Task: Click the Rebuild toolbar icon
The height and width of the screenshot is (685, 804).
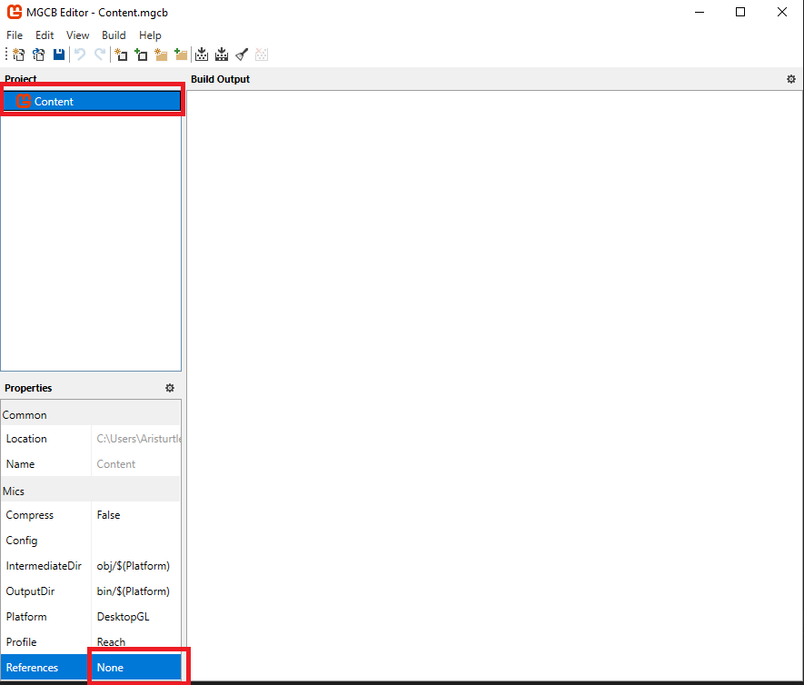Action: [x=222, y=55]
